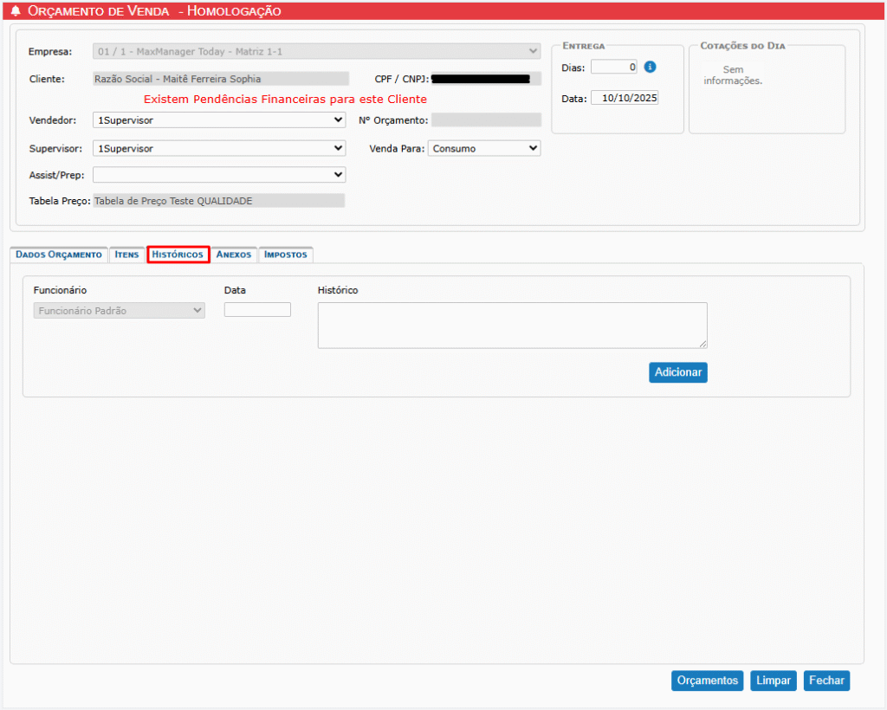The image size is (887, 710).
Task: Open the Supervisor combo box
Action: coord(218,149)
